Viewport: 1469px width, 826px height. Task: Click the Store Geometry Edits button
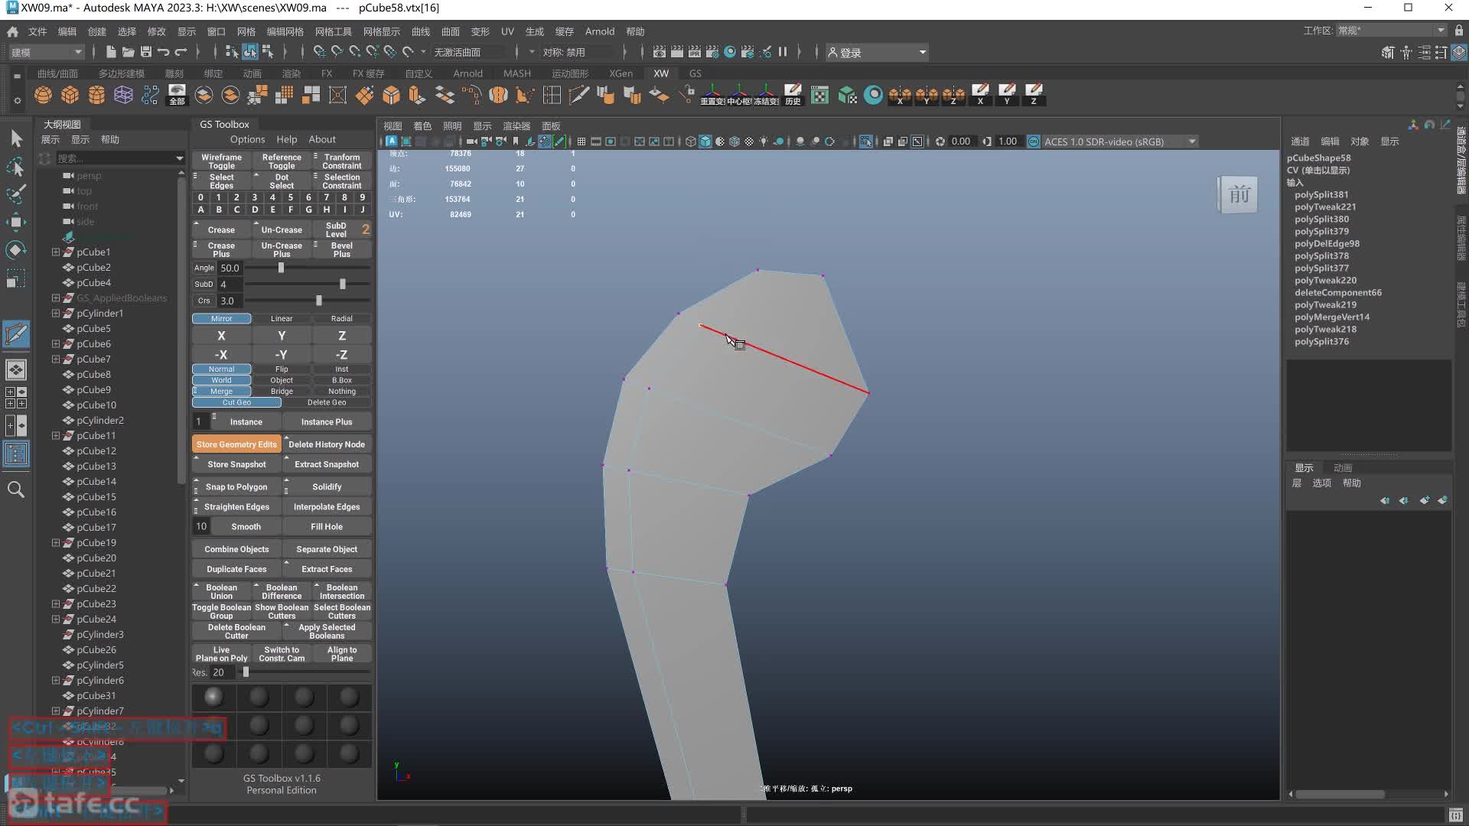(236, 444)
